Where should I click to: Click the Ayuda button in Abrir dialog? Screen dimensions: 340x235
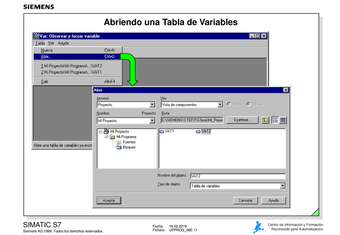tap(274, 201)
